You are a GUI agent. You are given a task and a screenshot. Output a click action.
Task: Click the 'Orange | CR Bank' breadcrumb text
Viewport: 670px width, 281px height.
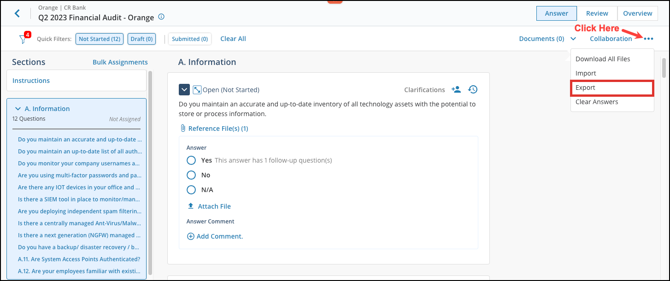(x=62, y=8)
